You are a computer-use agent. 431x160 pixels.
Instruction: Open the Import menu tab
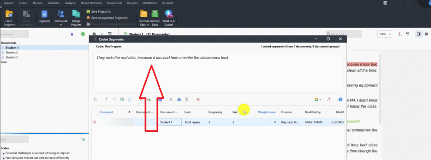(x=9, y=3)
